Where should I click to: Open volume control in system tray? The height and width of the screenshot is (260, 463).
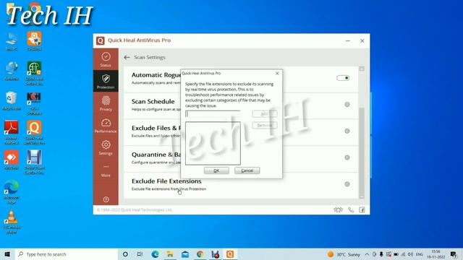pyautogui.click(x=411, y=254)
